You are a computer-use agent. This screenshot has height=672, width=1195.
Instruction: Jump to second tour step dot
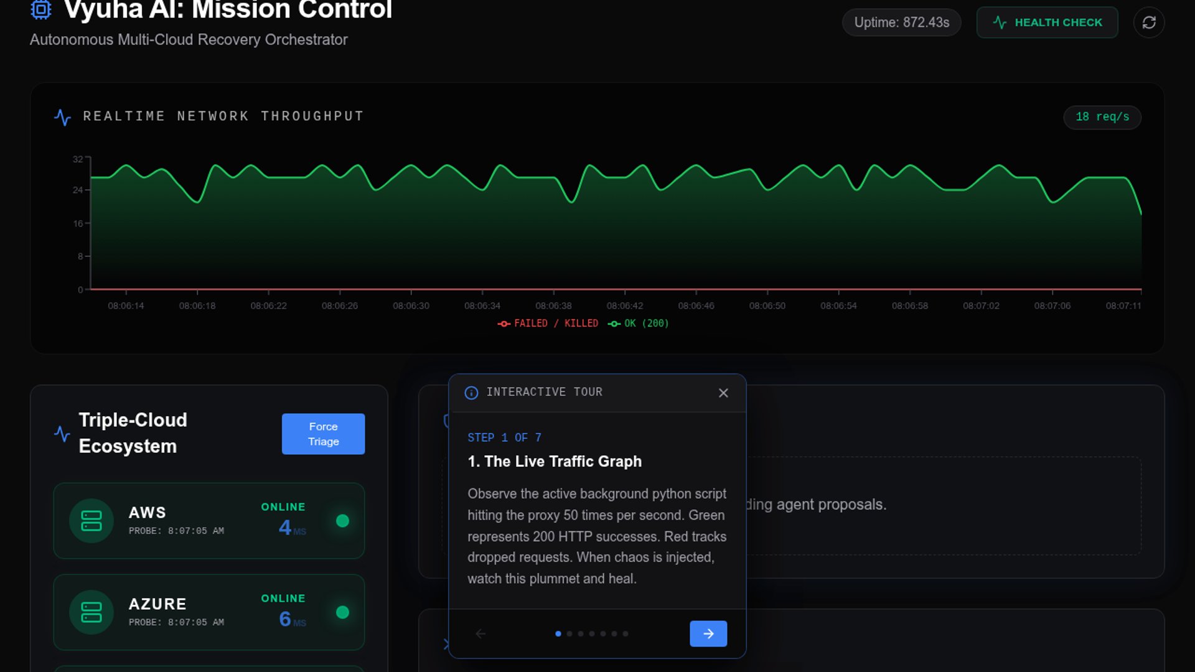click(x=569, y=633)
